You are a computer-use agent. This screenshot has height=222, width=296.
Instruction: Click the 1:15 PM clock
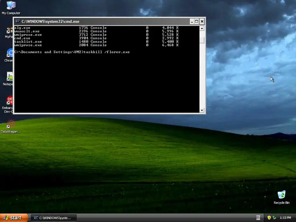click(x=285, y=218)
